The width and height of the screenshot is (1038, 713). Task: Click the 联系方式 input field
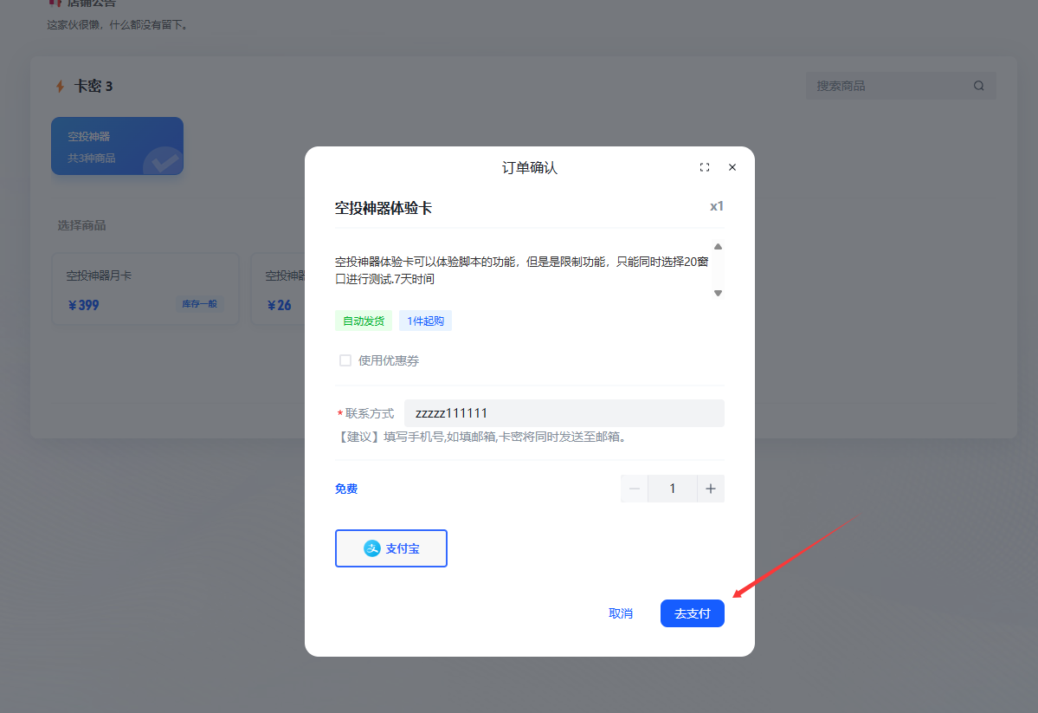point(564,413)
